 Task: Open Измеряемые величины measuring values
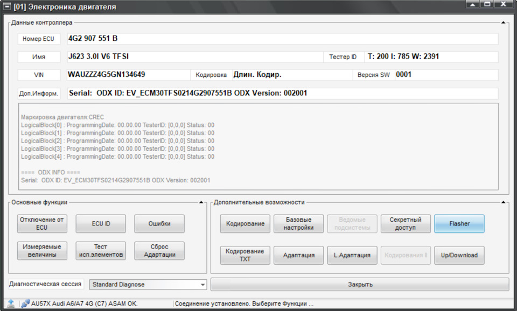coord(41,250)
